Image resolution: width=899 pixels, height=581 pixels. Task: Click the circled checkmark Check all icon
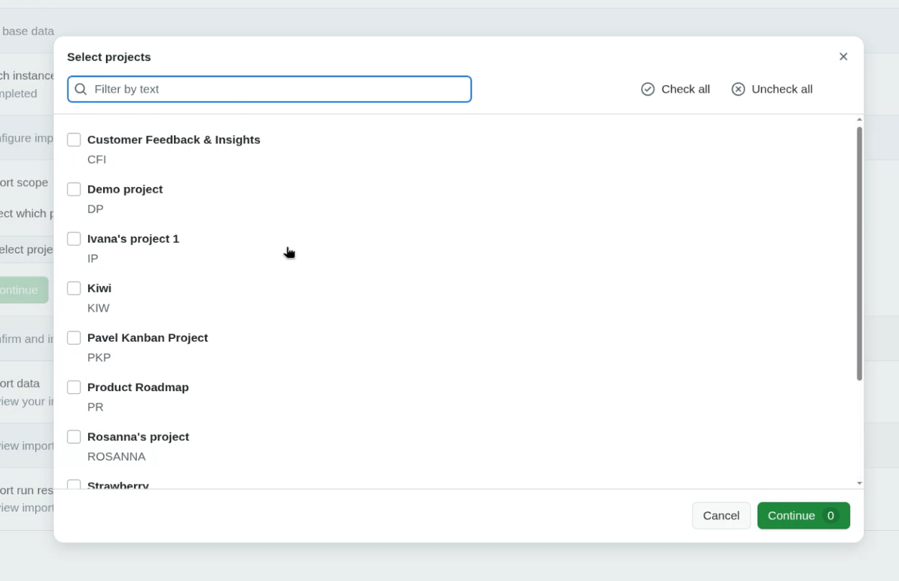pyautogui.click(x=648, y=89)
